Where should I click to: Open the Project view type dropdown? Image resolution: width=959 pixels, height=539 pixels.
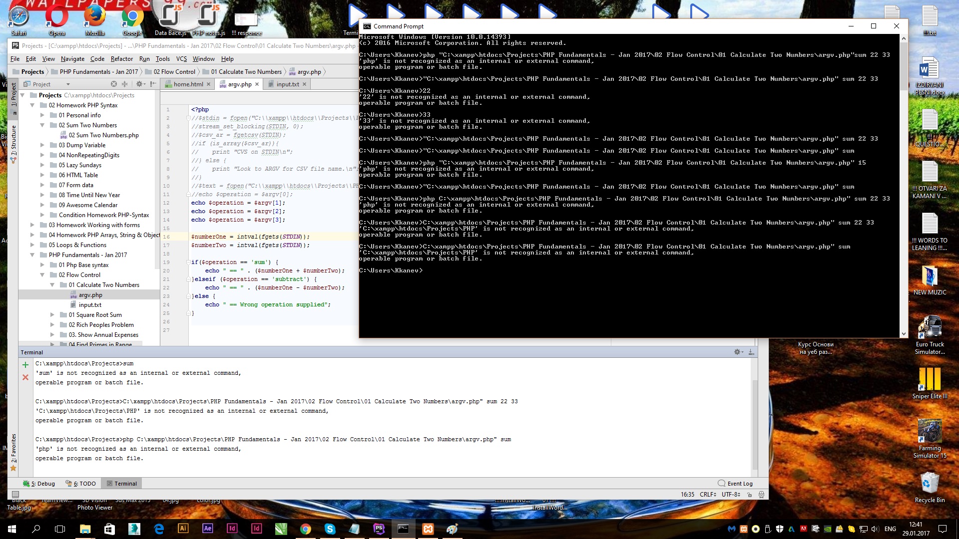click(x=47, y=84)
